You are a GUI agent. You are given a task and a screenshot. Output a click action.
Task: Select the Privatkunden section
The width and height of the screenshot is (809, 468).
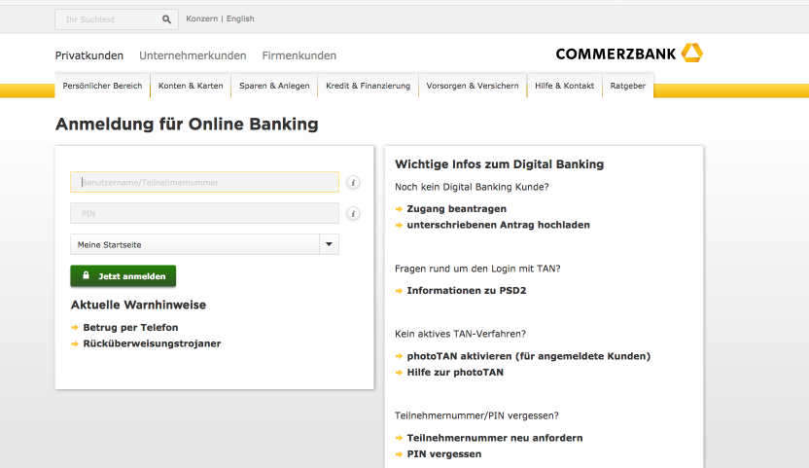(89, 55)
